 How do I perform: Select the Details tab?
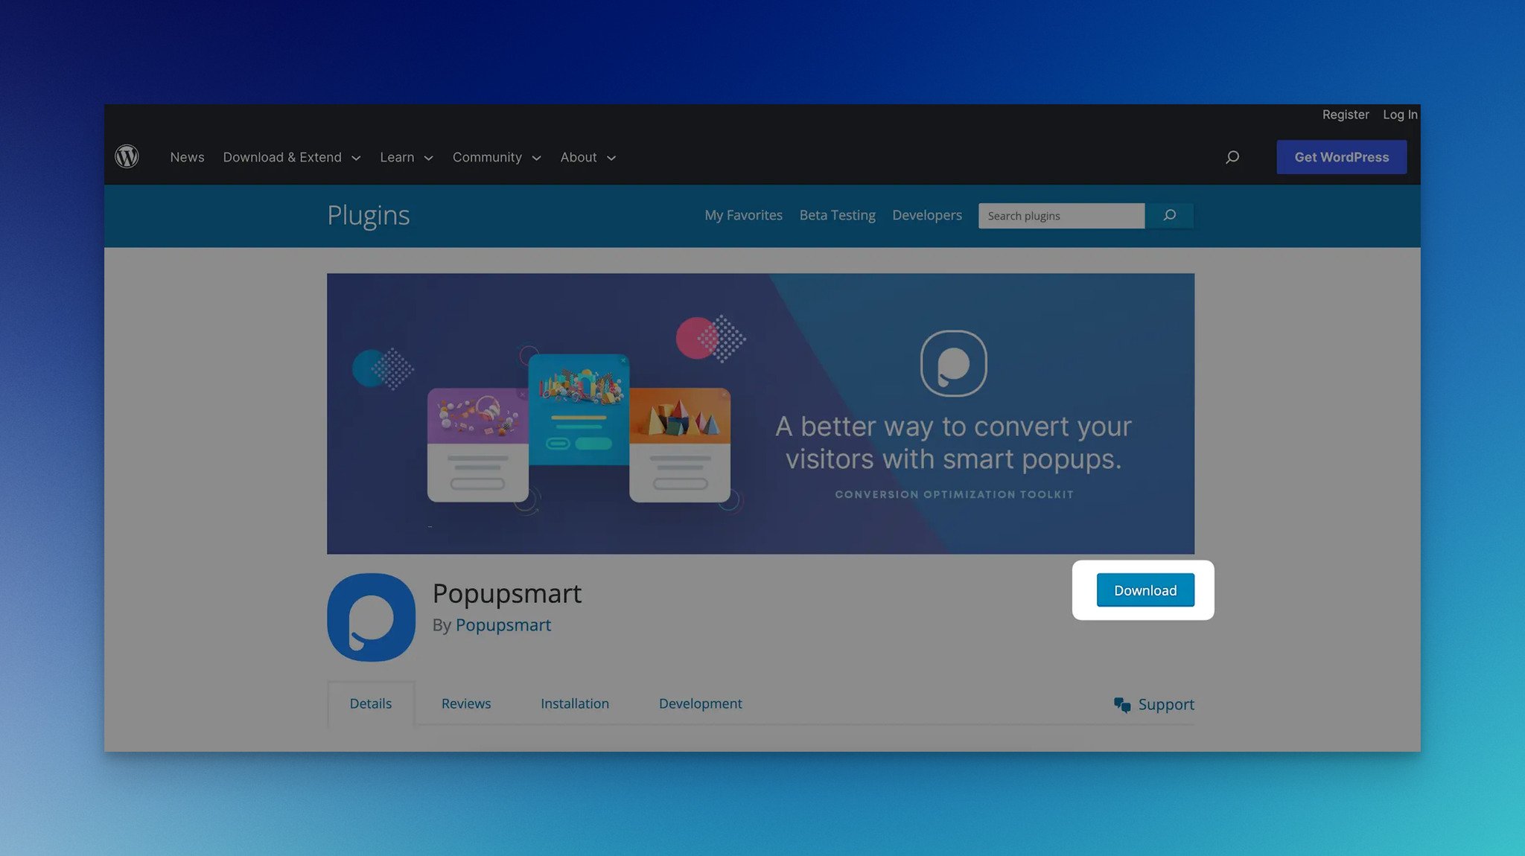tap(371, 703)
